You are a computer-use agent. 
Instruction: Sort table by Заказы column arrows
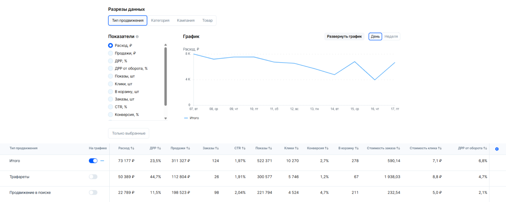pyautogui.click(x=217, y=148)
